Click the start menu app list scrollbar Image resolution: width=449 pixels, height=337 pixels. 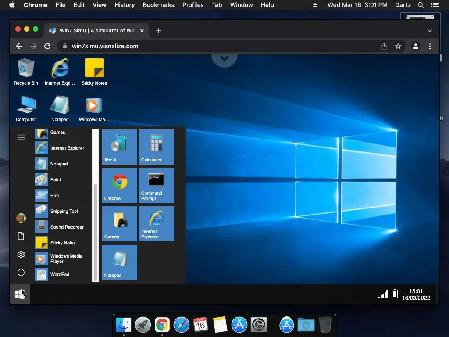(x=95, y=232)
